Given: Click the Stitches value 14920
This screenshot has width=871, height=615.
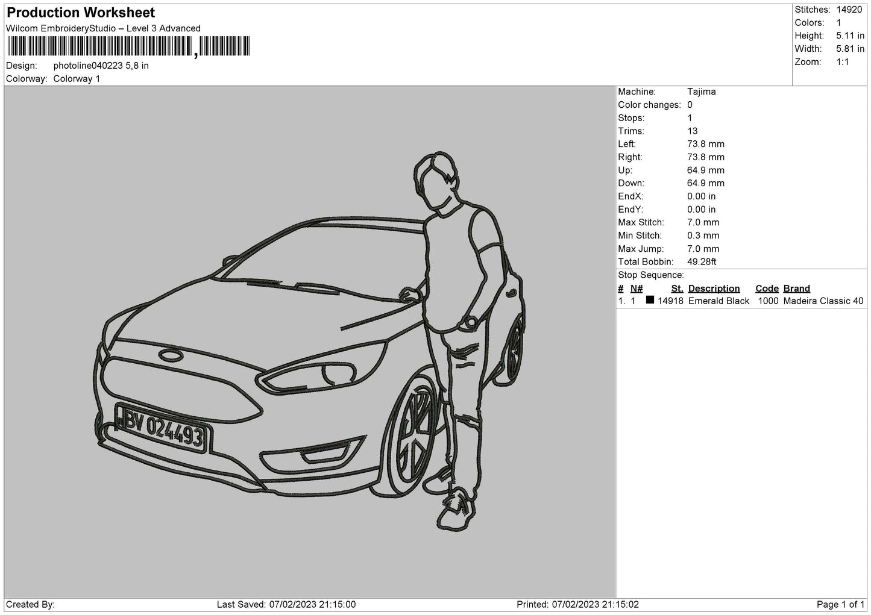Looking at the screenshot, I should coord(849,10).
